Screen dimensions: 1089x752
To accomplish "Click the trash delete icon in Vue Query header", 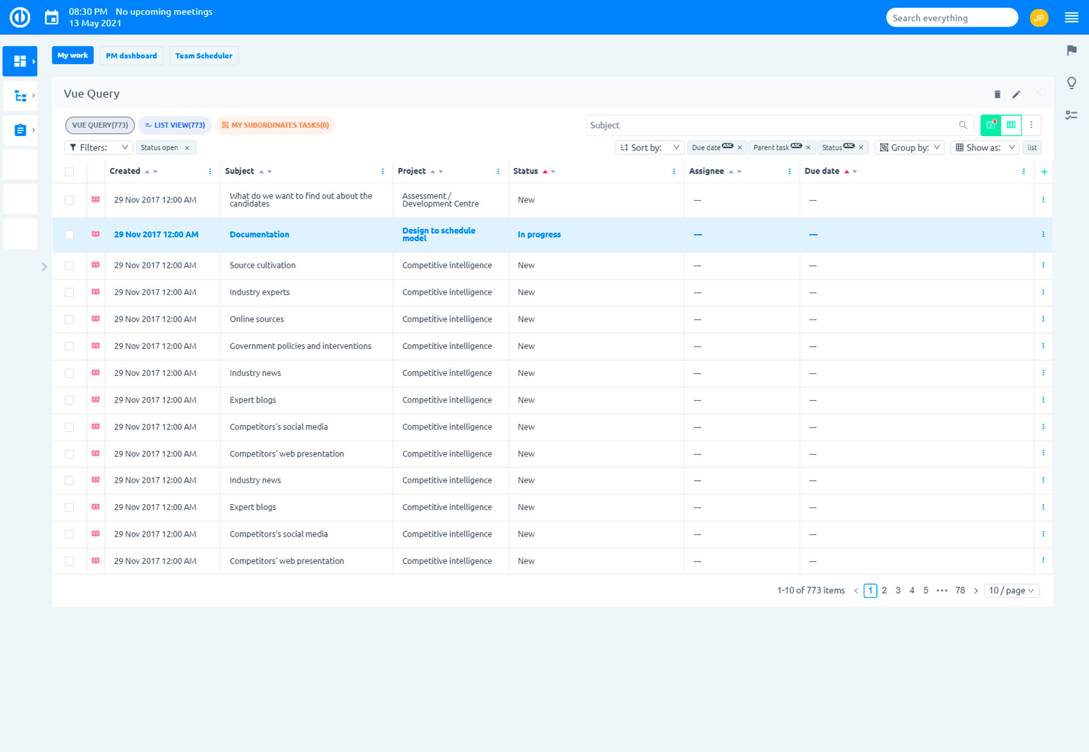I will point(997,94).
